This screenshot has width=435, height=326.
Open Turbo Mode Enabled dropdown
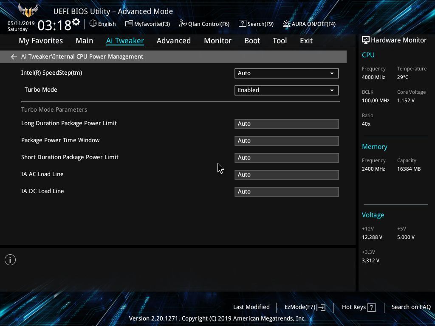[x=287, y=90]
